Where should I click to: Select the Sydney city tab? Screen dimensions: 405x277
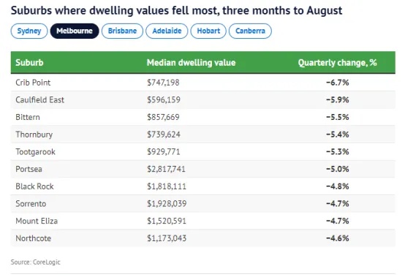tap(29, 31)
